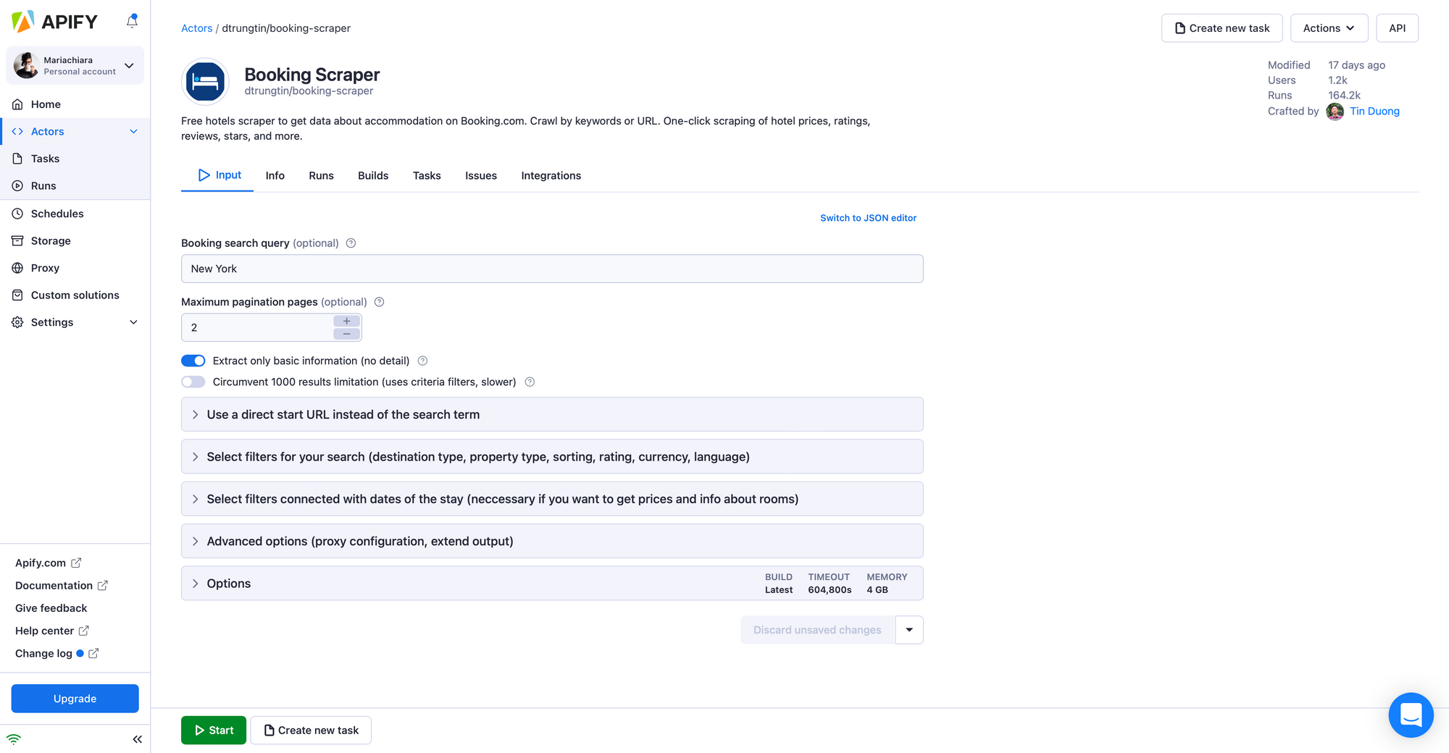Click the Storage box icon
Screen dimensions: 1449x753
[x=17, y=240]
